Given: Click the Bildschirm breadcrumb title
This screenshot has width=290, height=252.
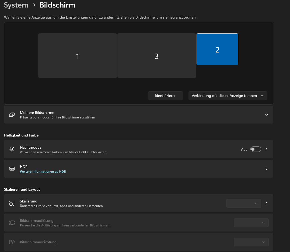Looking at the screenshot, I should point(57,5).
